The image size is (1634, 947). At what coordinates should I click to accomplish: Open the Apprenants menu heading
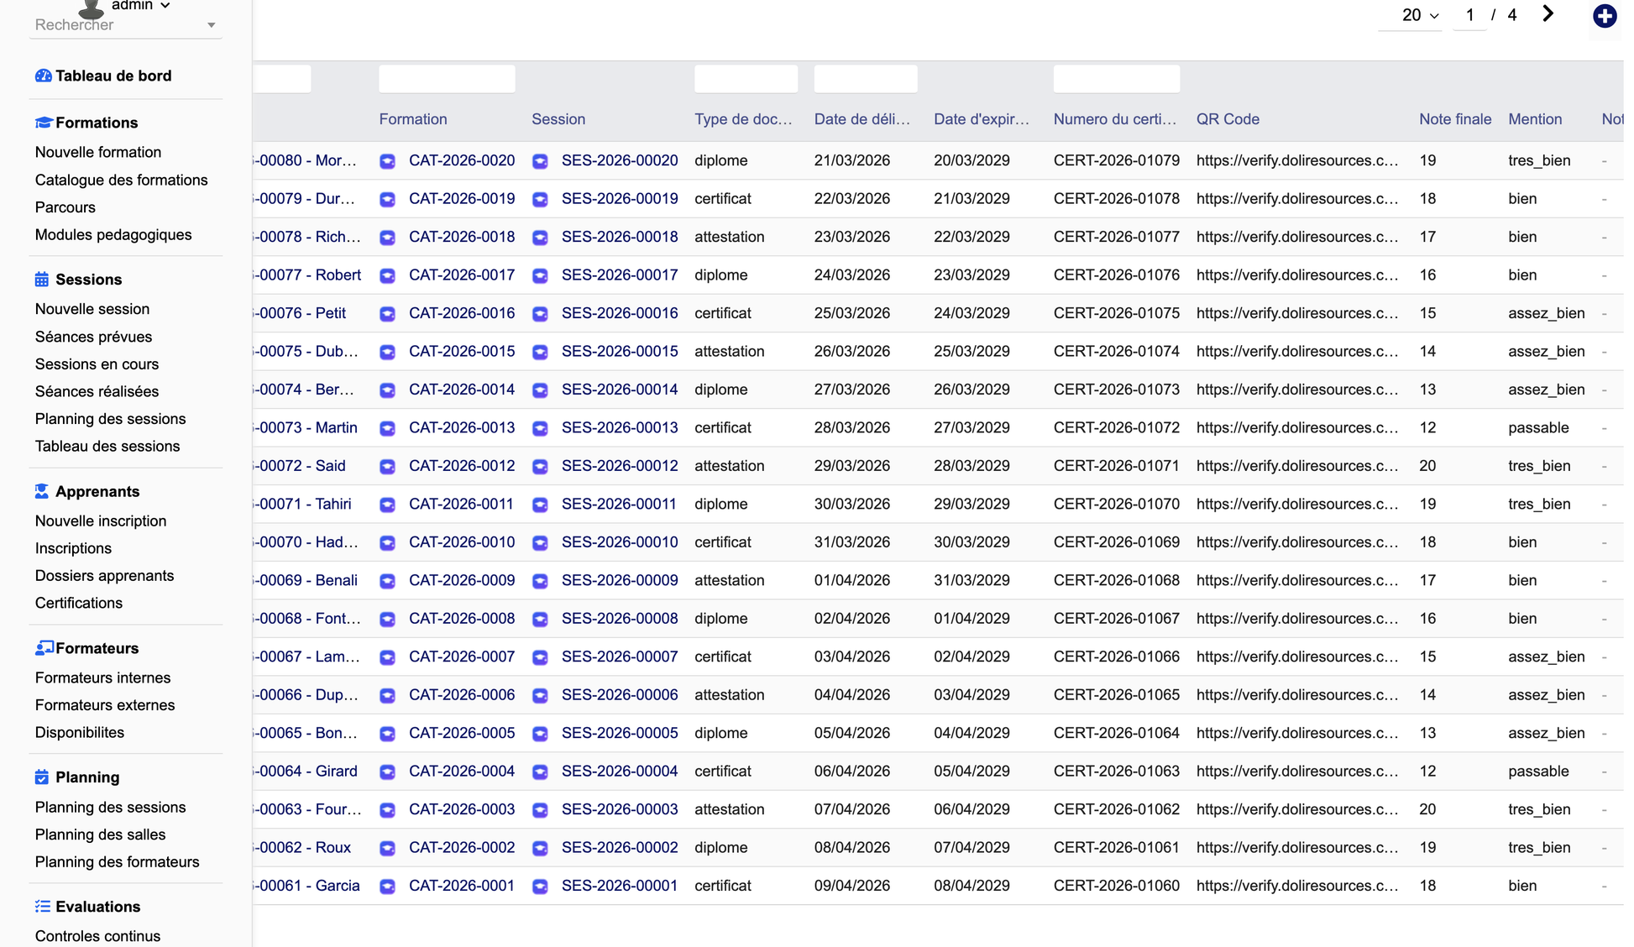(x=97, y=492)
